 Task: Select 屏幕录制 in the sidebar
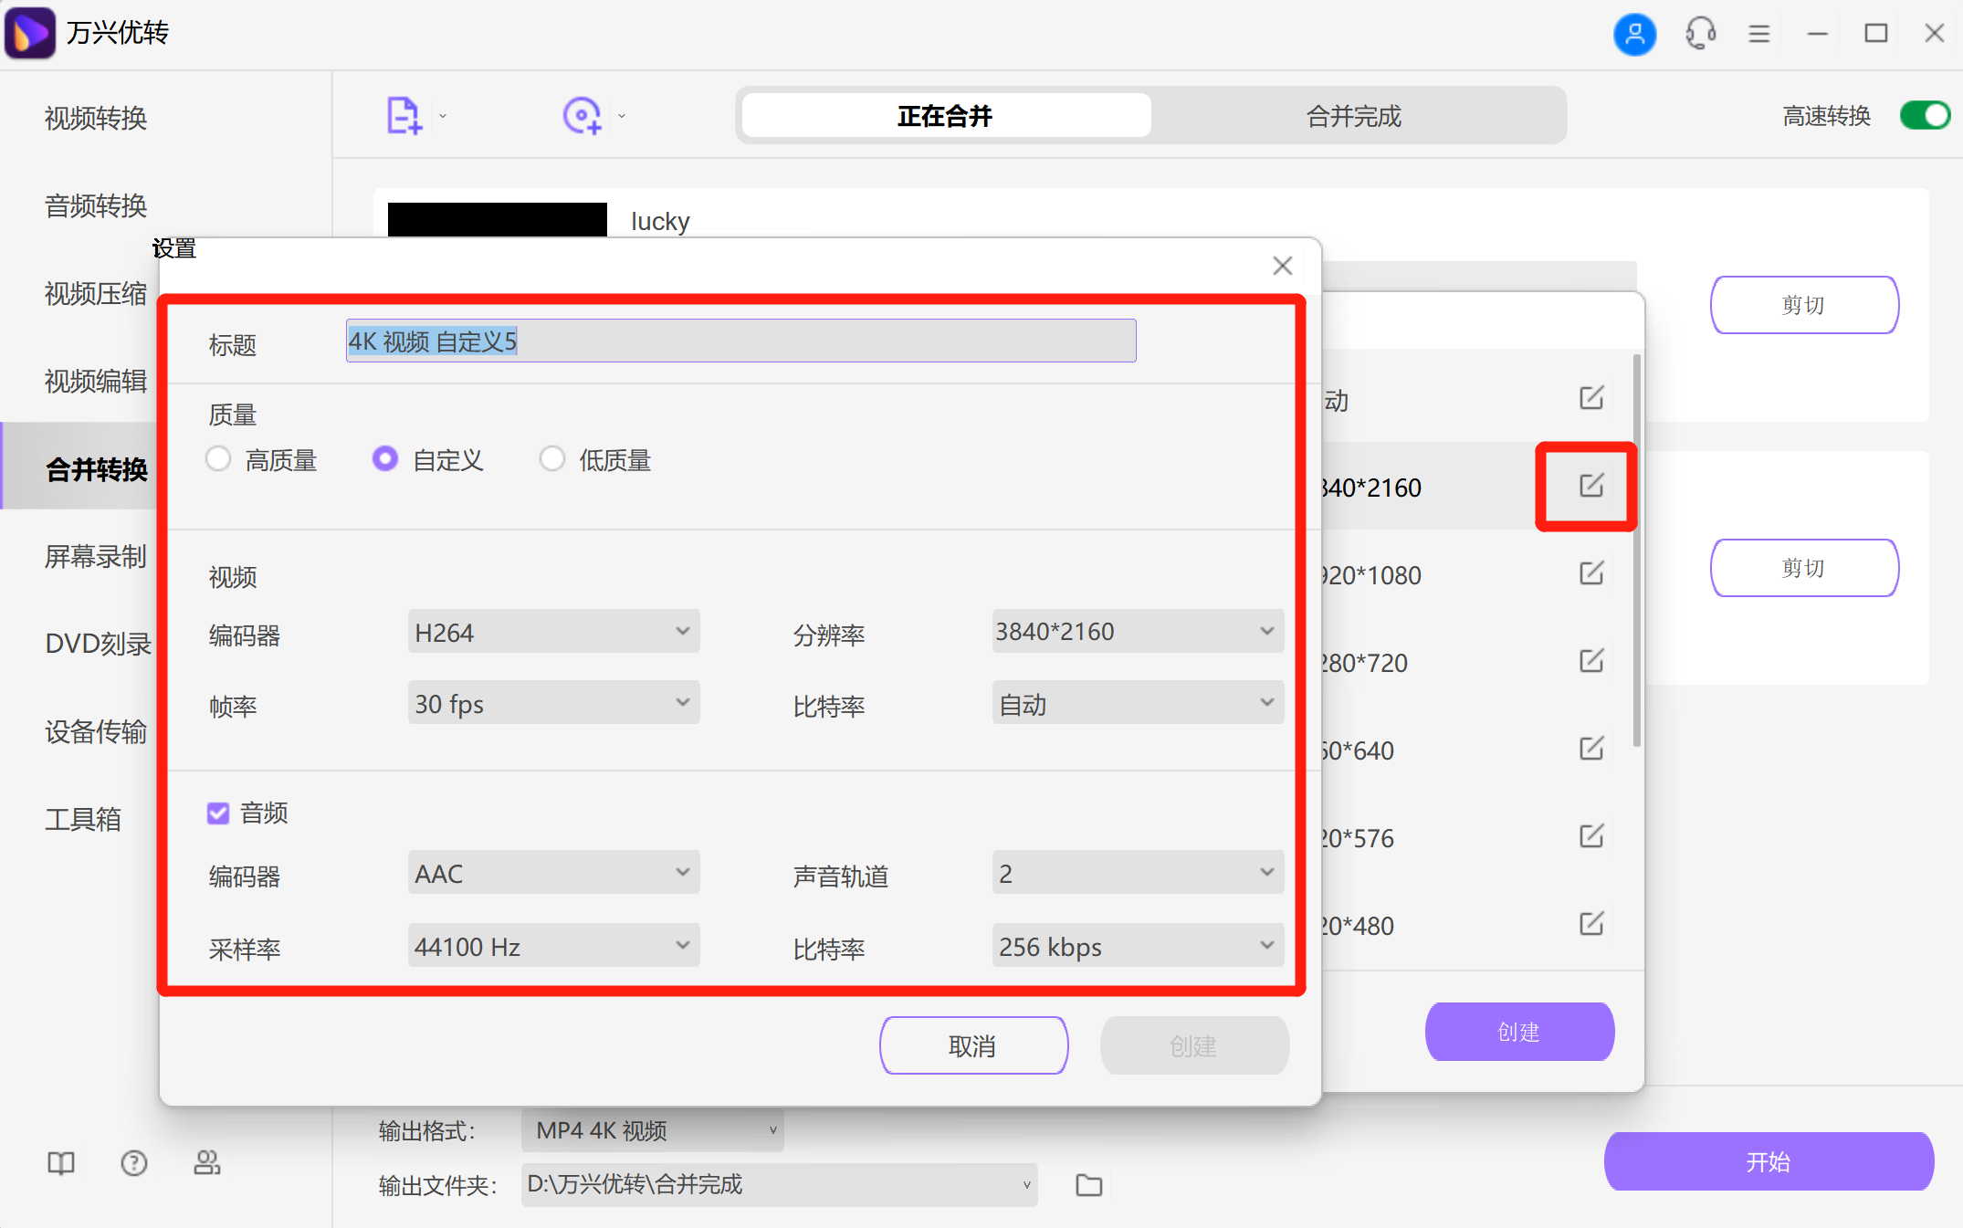95,556
